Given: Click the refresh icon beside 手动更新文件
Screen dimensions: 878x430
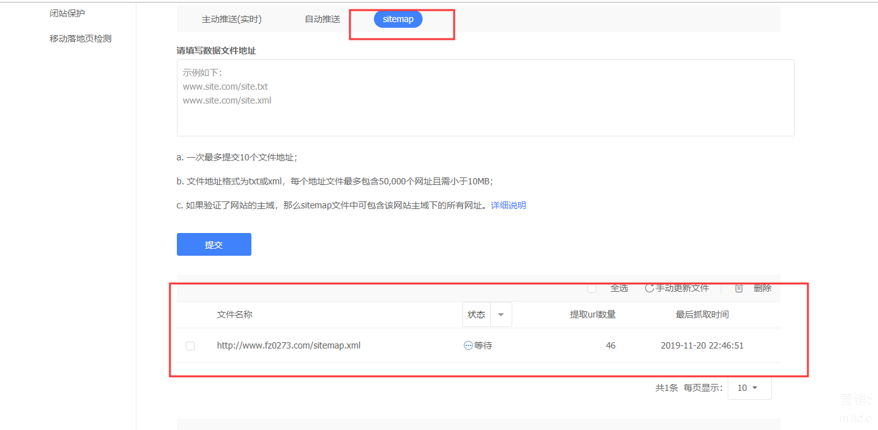Looking at the screenshot, I should [x=649, y=288].
